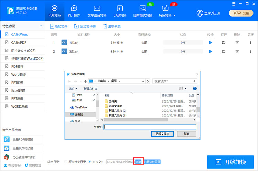Viewport: 258px width, 171px height.
Task: Click the 取消 button
Action: (x=186, y=134)
